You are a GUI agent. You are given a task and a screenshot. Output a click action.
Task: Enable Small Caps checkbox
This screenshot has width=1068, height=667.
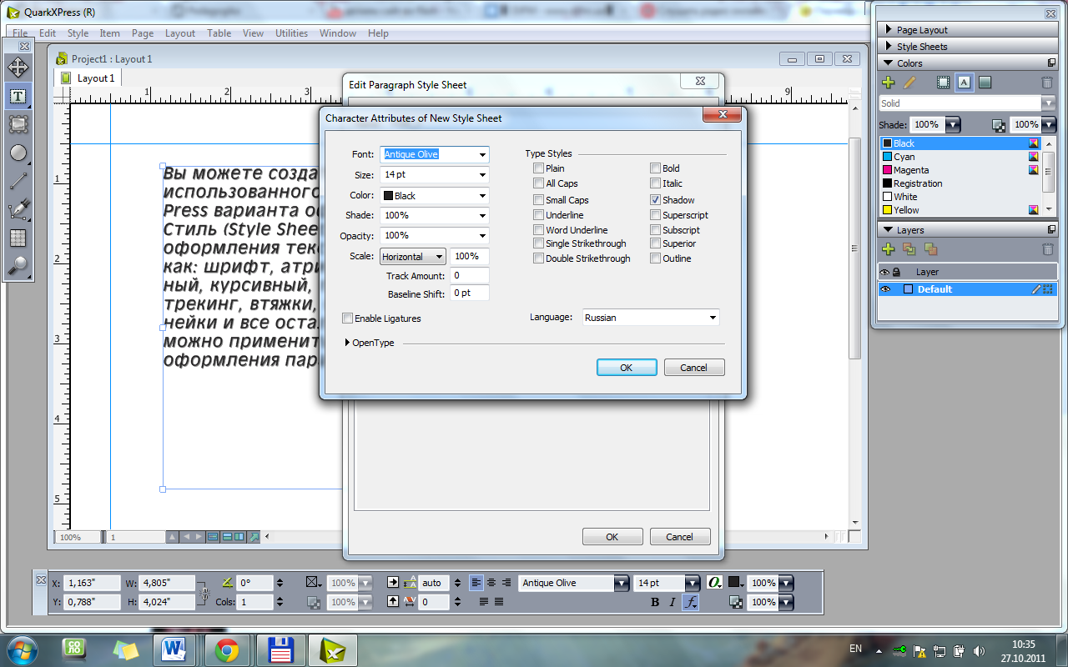(x=538, y=200)
